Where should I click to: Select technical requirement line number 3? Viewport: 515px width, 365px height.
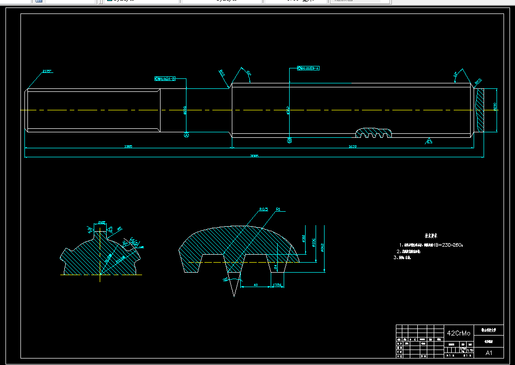tap(402, 258)
